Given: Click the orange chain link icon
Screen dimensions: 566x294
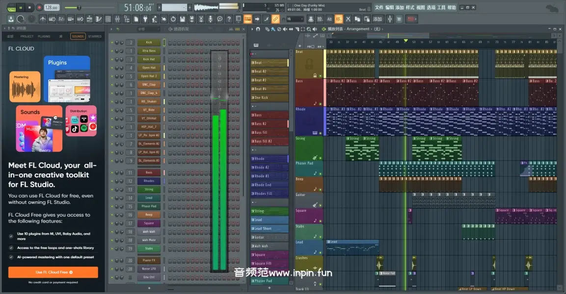Looking at the screenshot, I should click(275, 19).
